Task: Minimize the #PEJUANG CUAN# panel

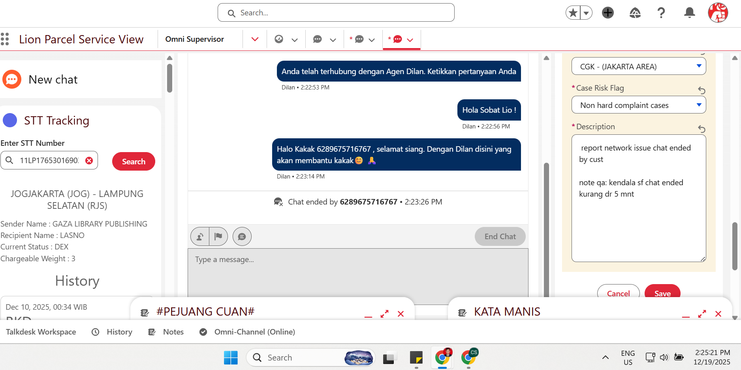Action: point(368,316)
